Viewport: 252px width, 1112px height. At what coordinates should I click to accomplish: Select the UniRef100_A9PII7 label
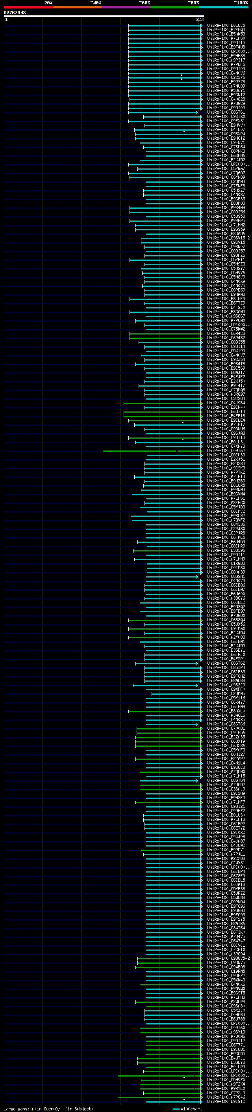click(226, 60)
